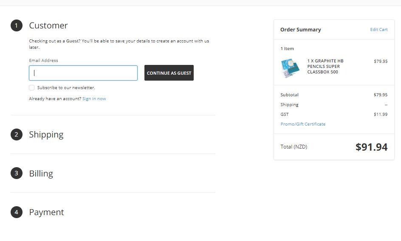Click the 'Subscribe to our newsletter' label
The height and width of the screenshot is (241, 401).
(66, 88)
